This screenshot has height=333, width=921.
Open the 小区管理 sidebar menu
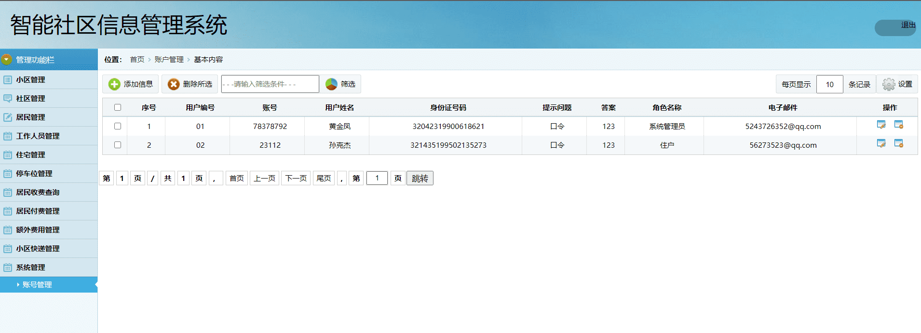pyautogui.click(x=49, y=80)
